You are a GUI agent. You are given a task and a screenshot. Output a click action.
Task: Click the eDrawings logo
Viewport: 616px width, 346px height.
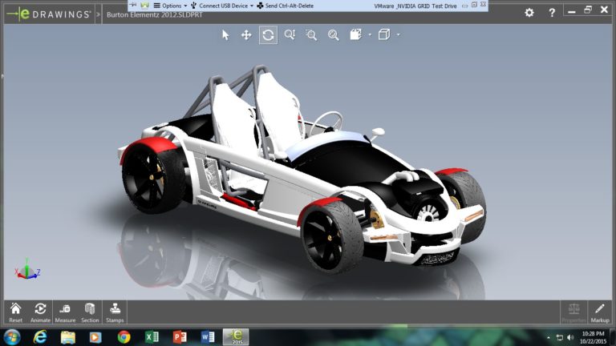(x=49, y=14)
